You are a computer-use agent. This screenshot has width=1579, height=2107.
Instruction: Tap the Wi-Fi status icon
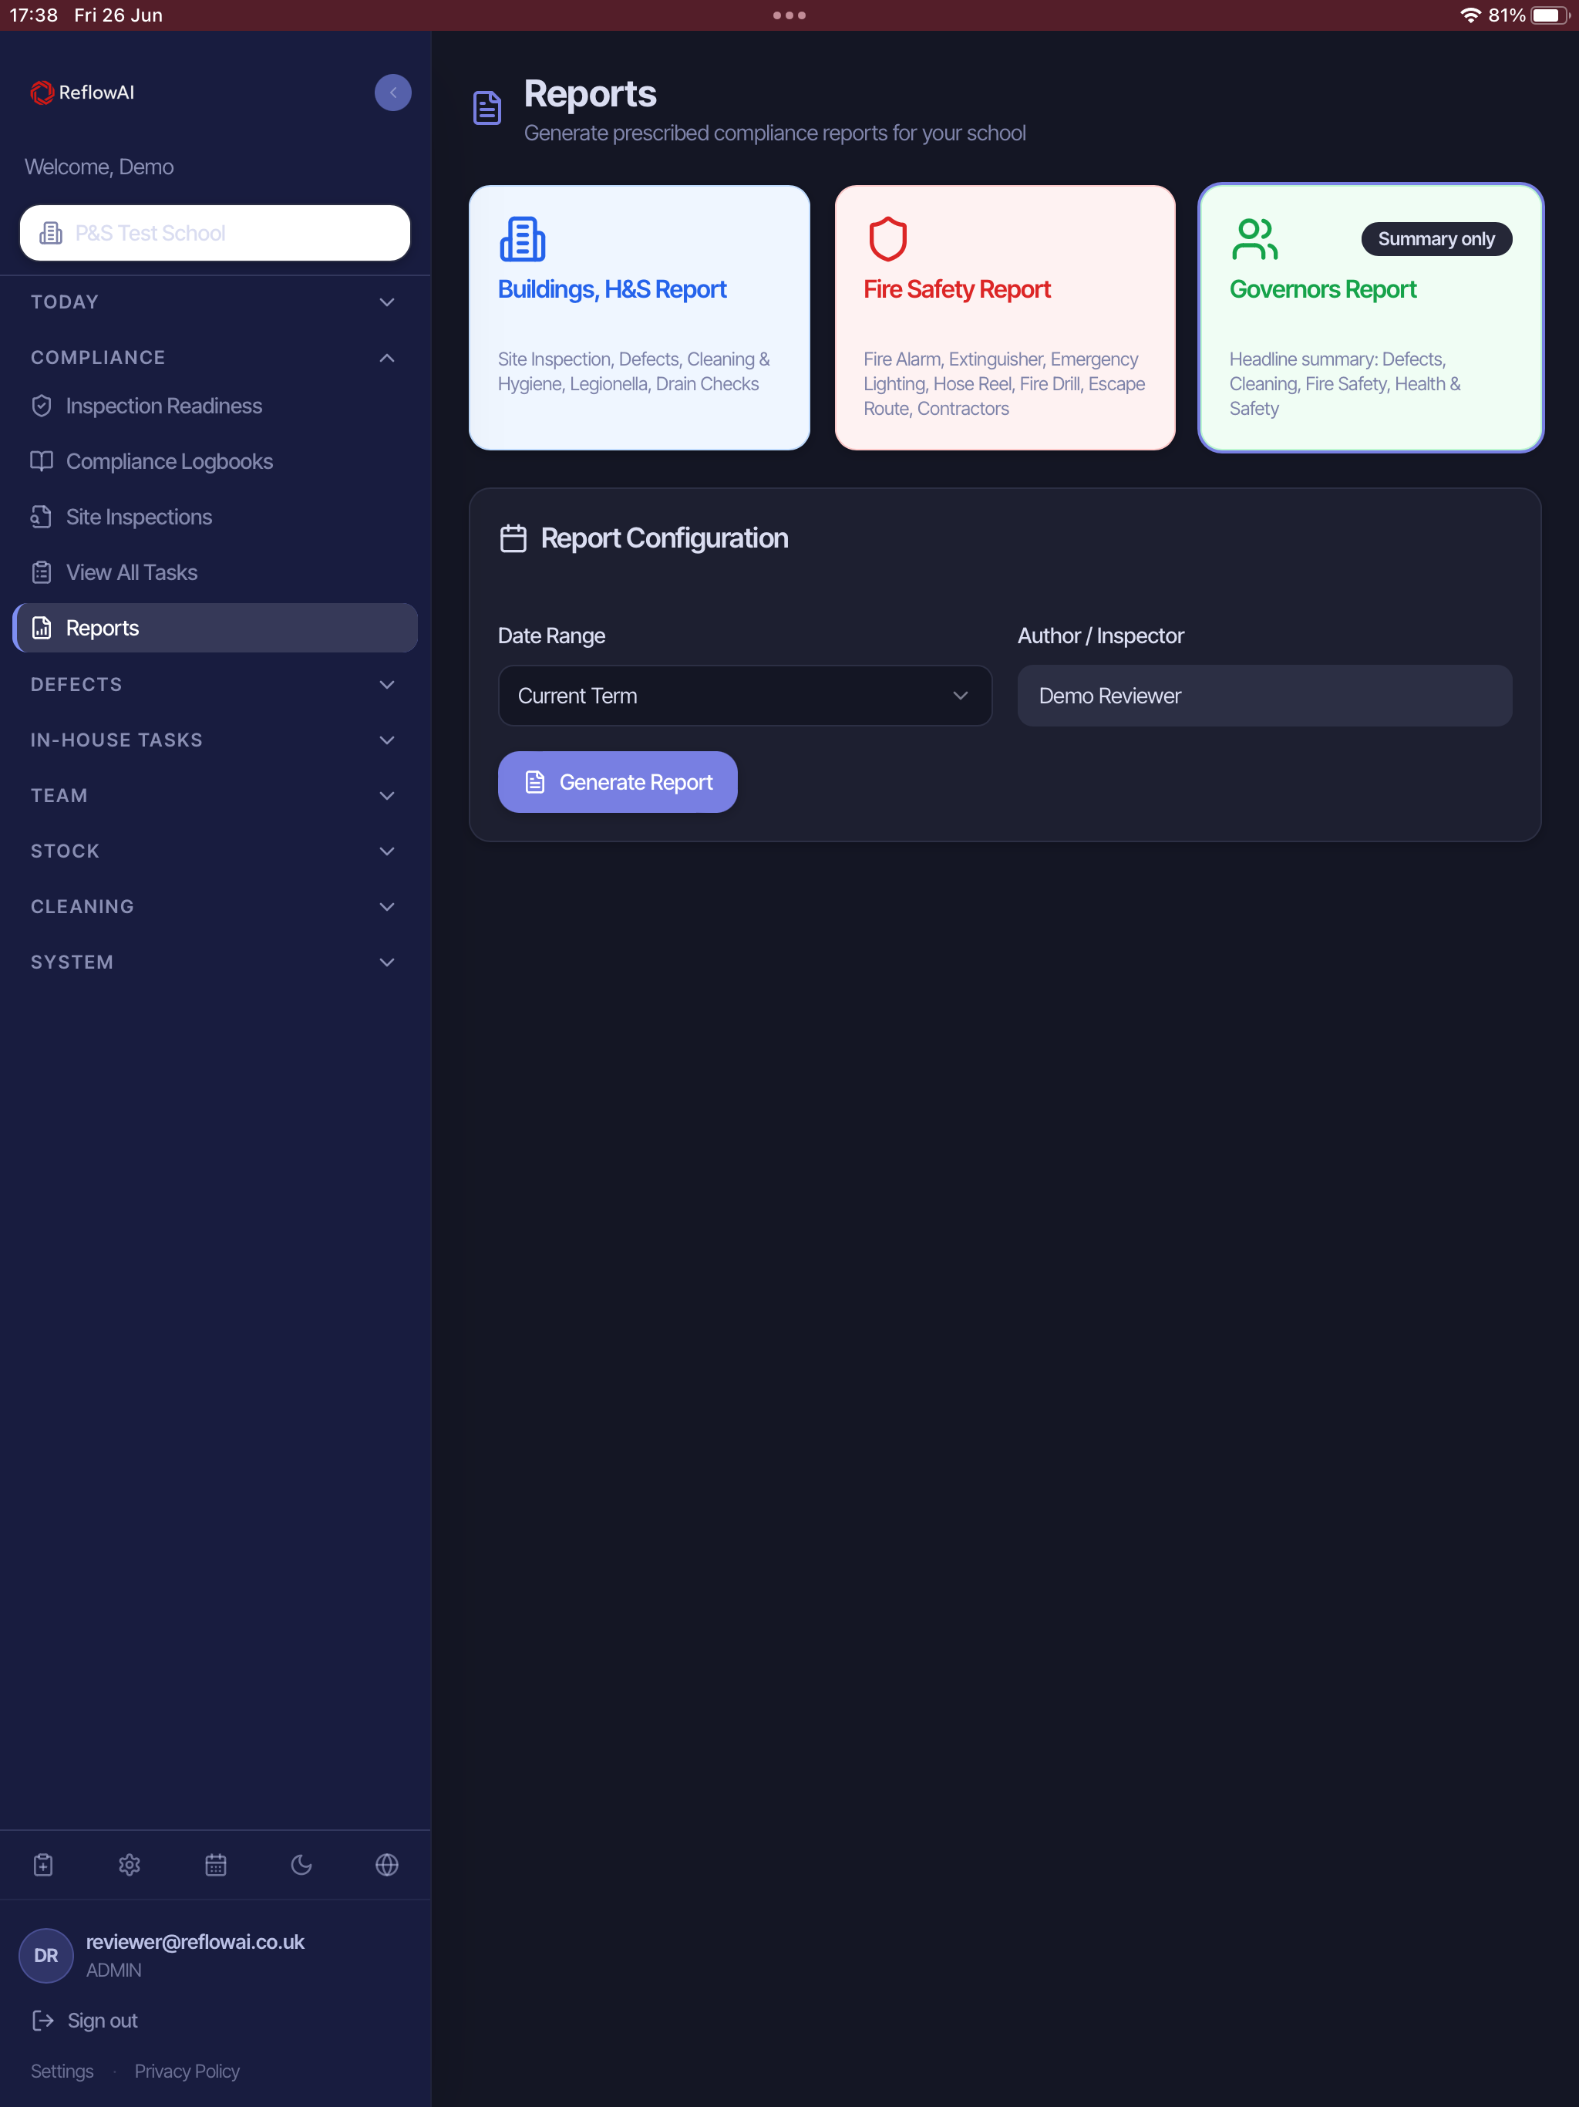click(1470, 15)
